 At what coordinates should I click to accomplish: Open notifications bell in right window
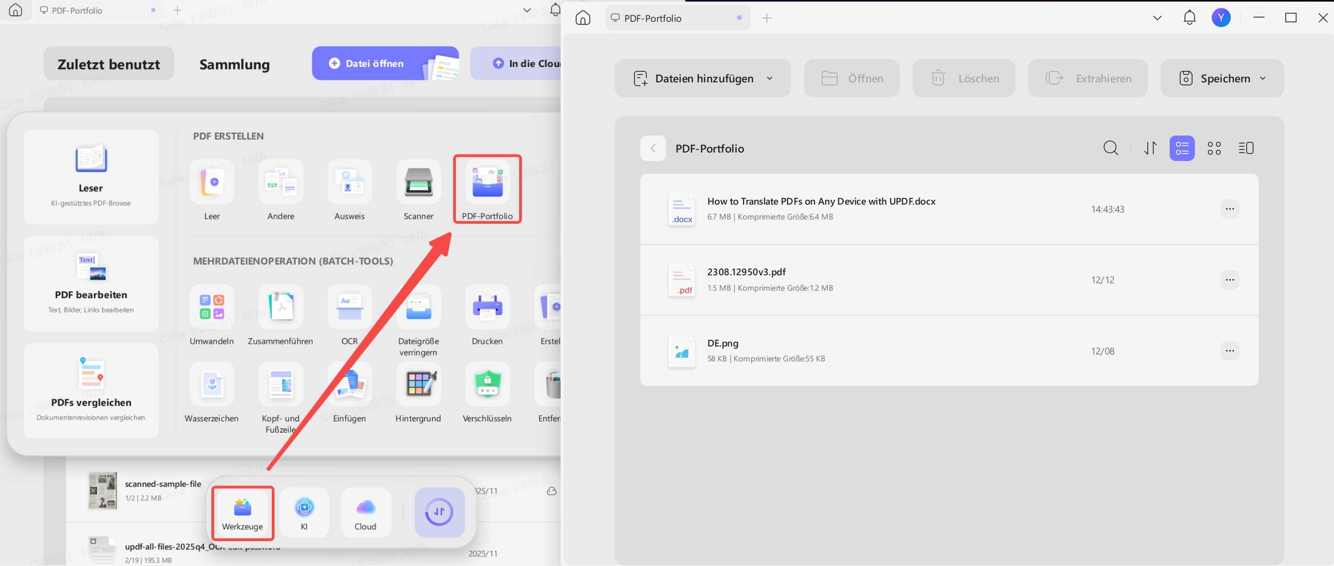coord(1189,18)
